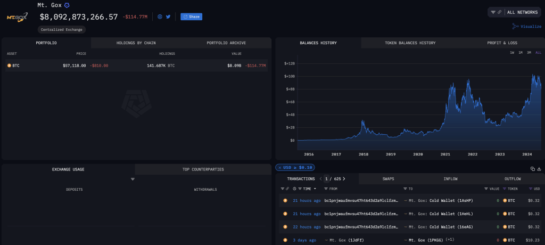Open the purple TOKEN column filter icon
This screenshot has height=245, width=545.
coord(505,189)
